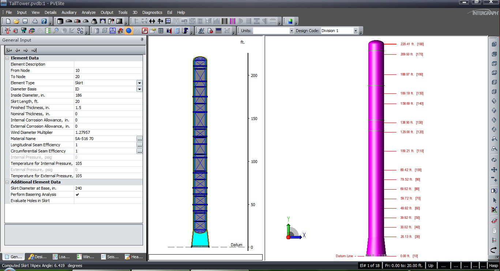This screenshot has height=271, width=500.
Task: Switch to the Wind data tab
Action: [x=86, y=257]
